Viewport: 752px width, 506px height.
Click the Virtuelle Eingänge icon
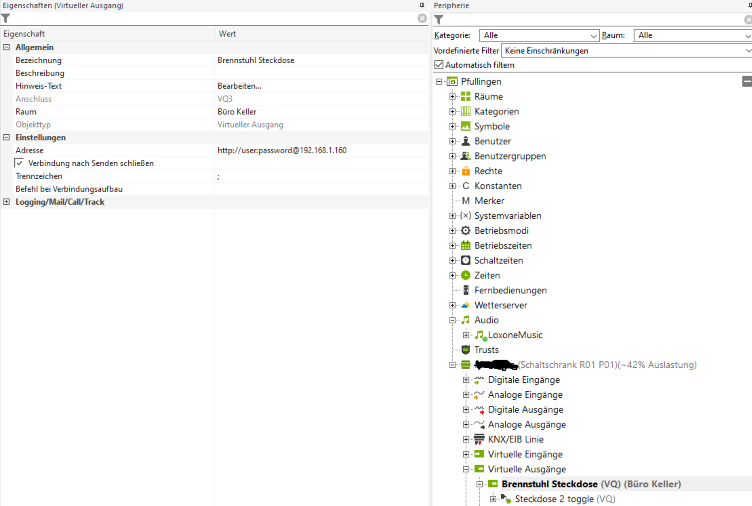point(479,454)
